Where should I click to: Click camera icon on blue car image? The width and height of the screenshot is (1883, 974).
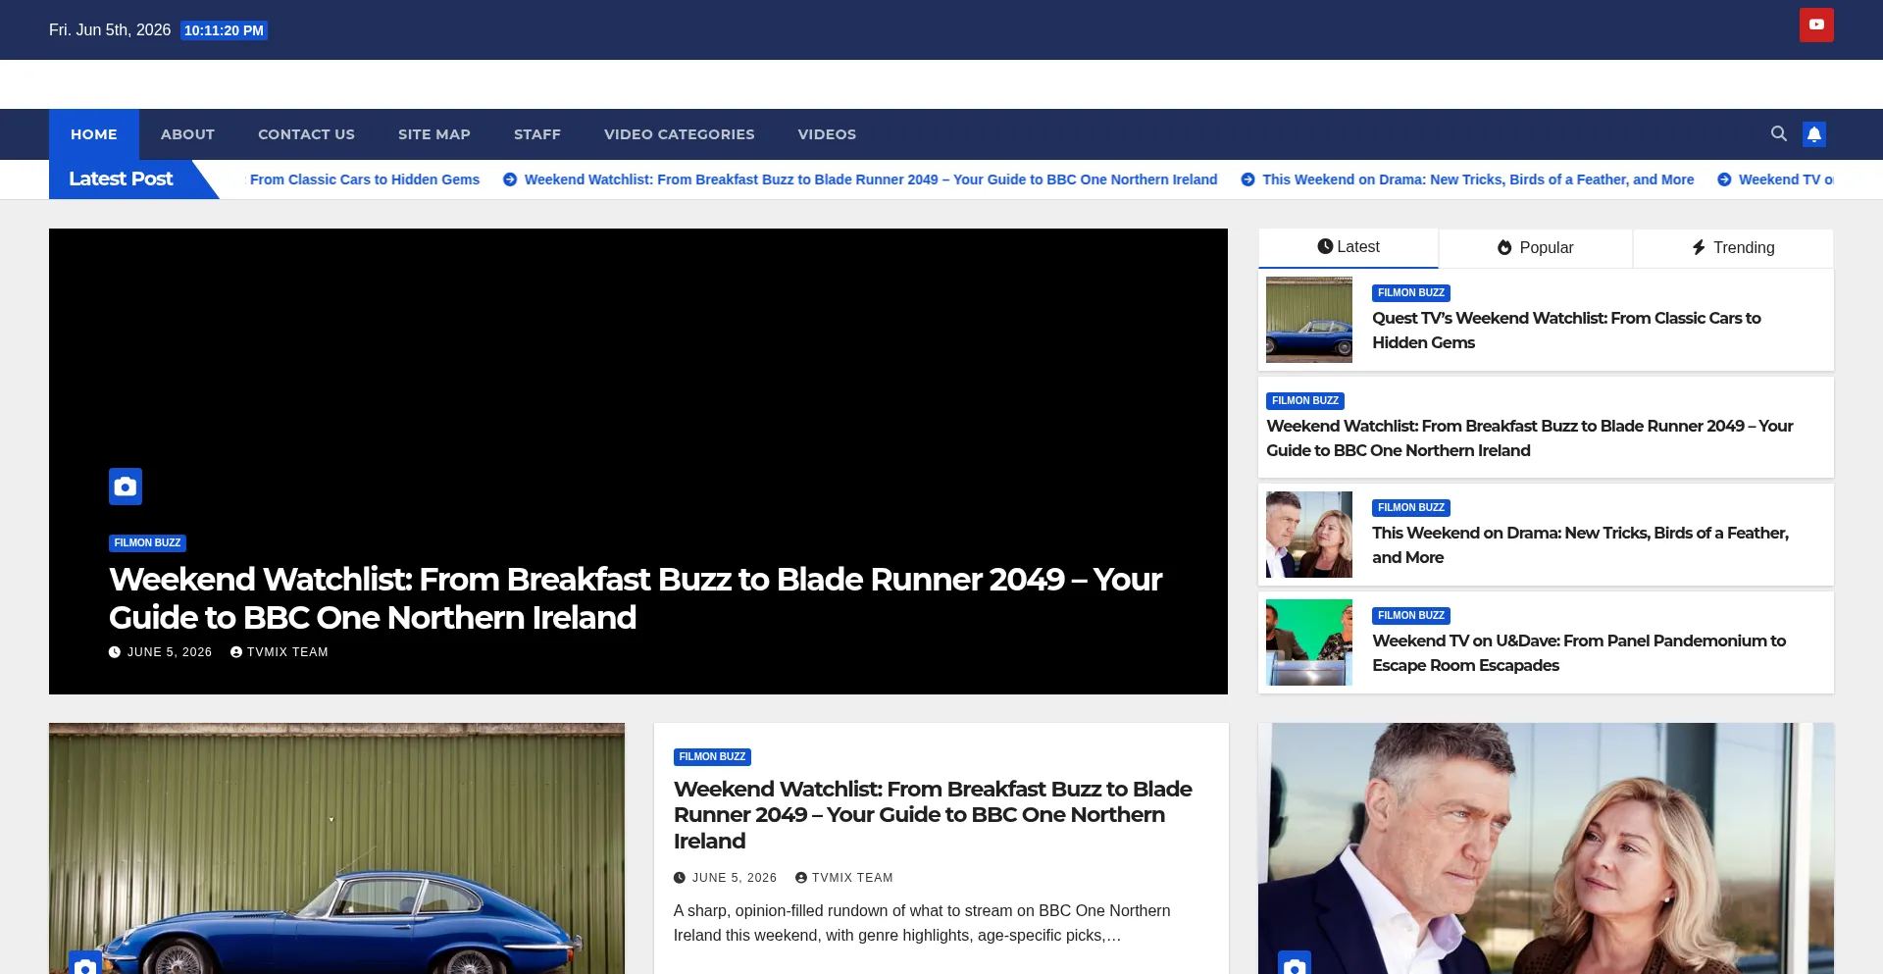click(x=85, y=963)
